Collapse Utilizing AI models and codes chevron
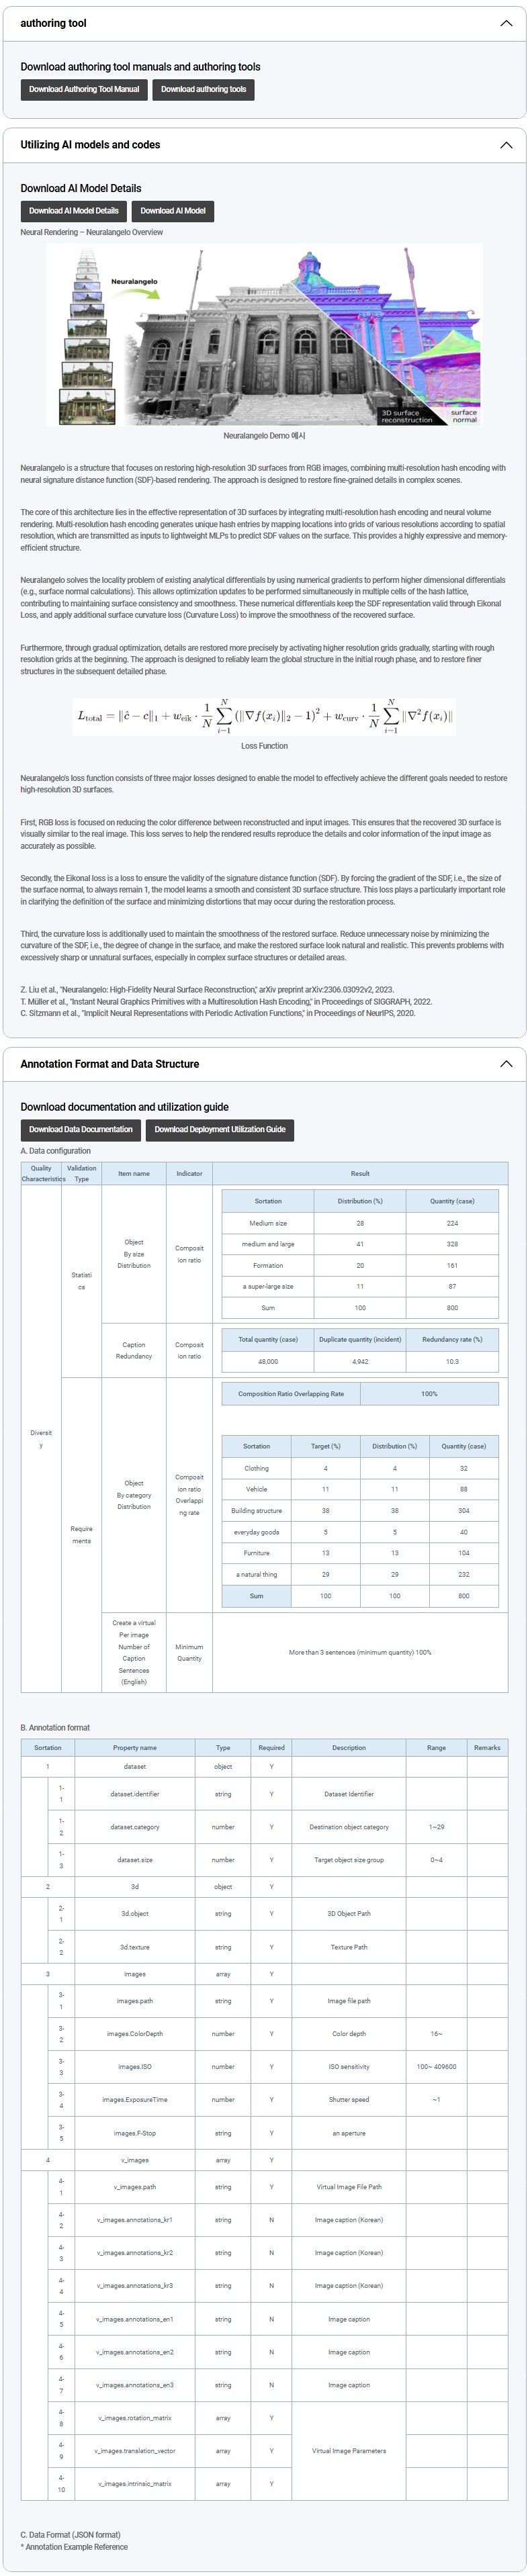Screen dimensions: 530x2576 tap(505, 145)
